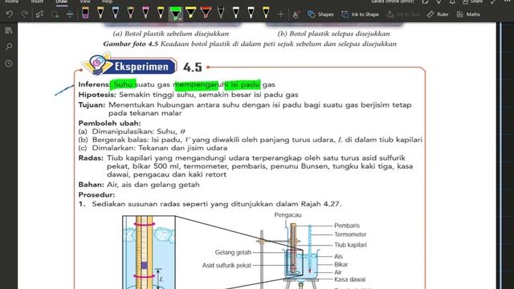The height and width of the screenshot is (289, 514).
Task: Select the object select or type text tool
Action: 39,14
